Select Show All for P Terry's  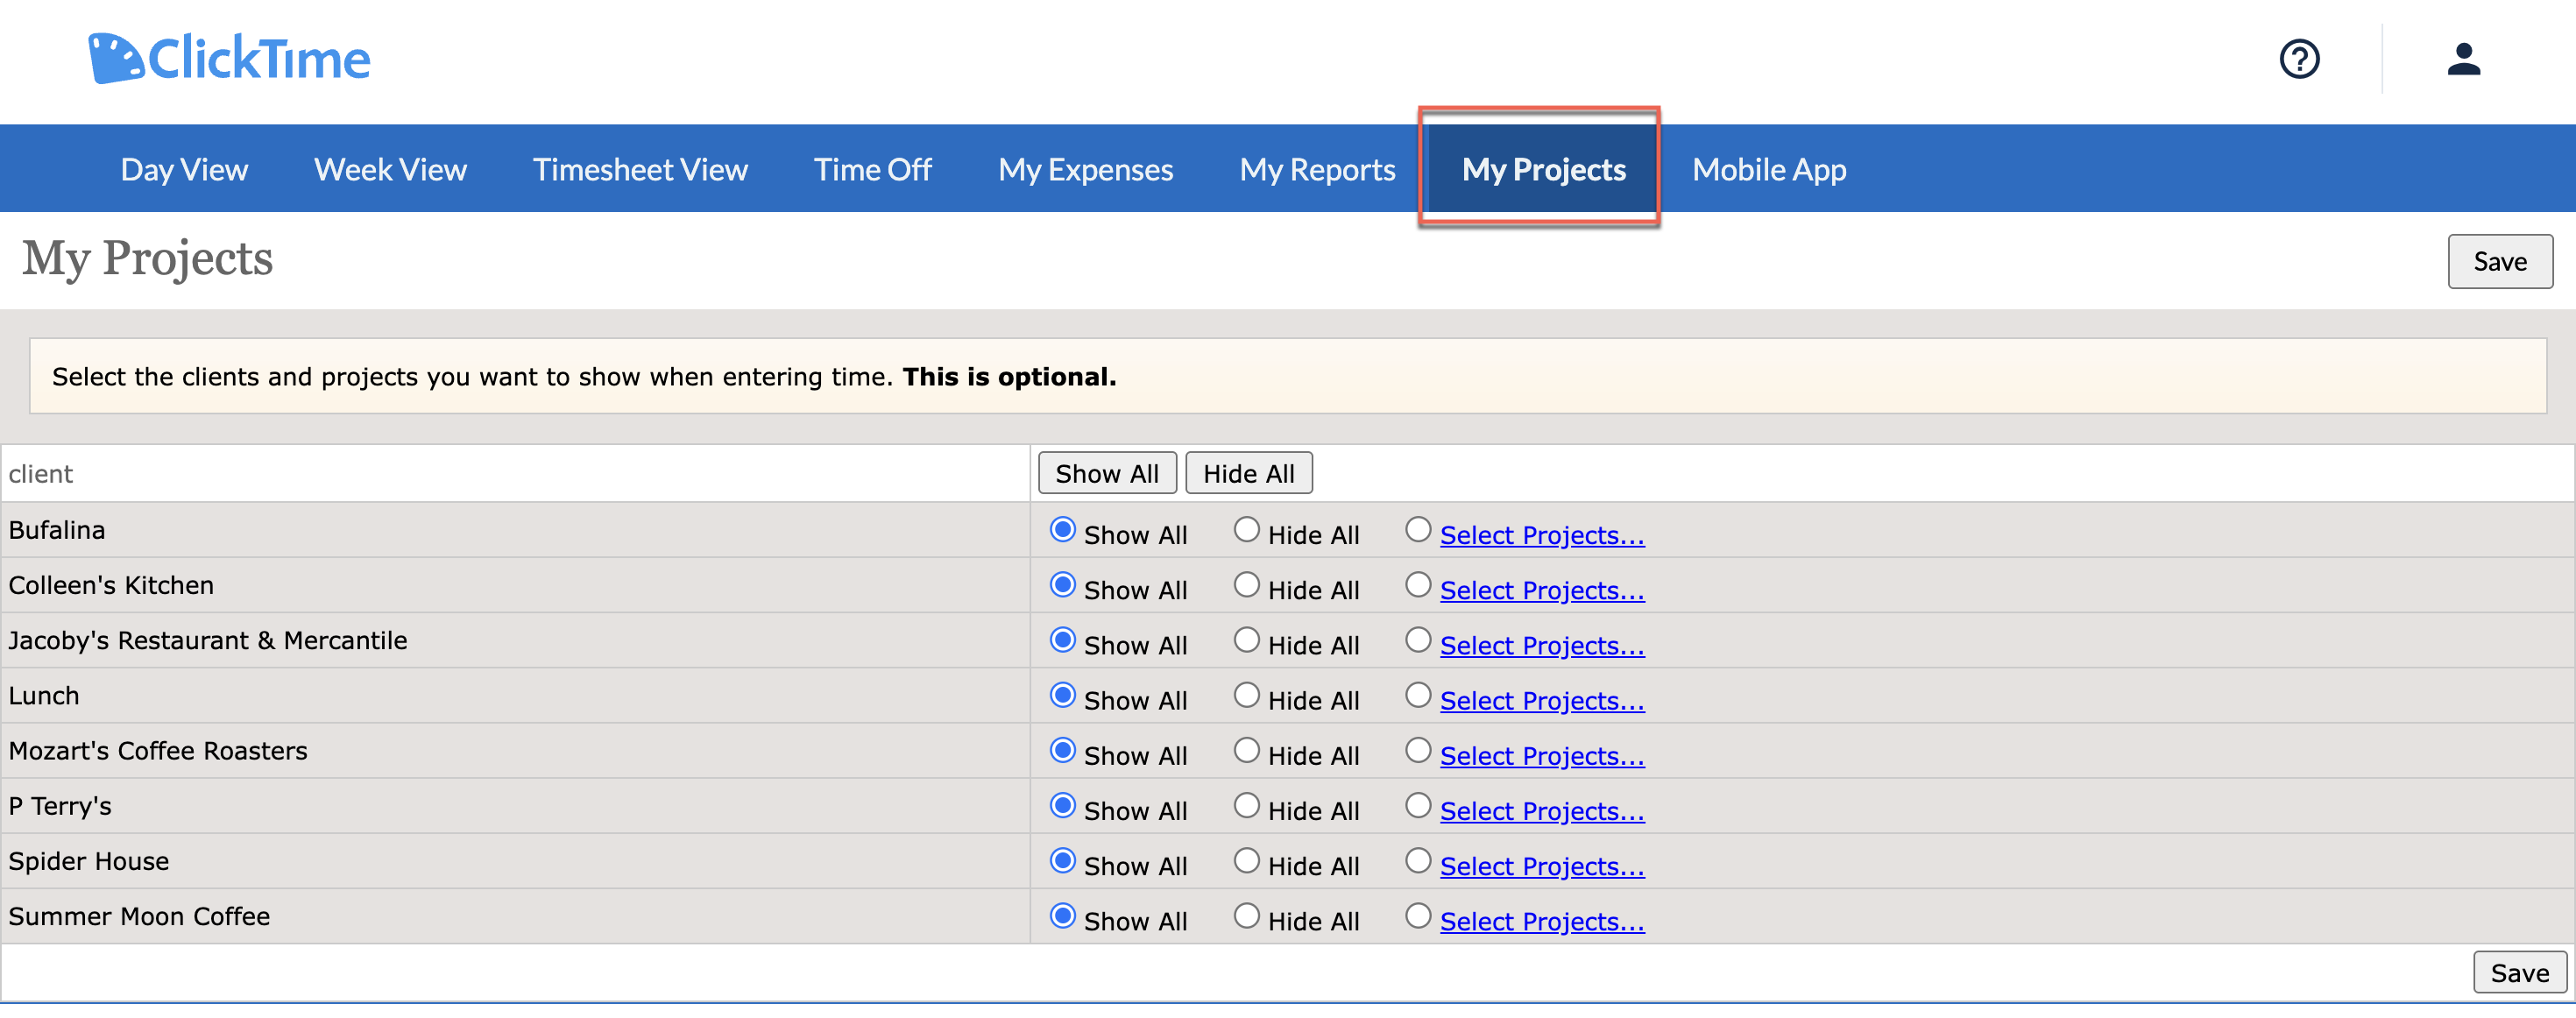[x=1062, y=804]
